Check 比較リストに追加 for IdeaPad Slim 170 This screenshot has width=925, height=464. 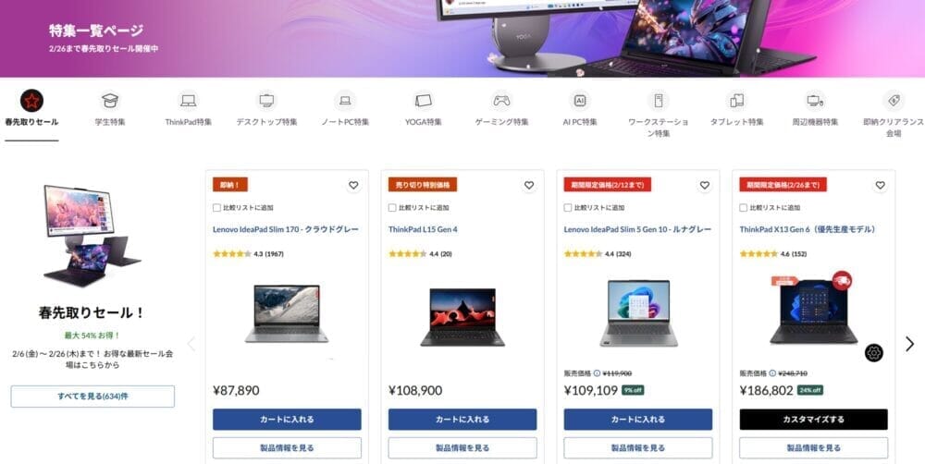[x=216, y=208]
